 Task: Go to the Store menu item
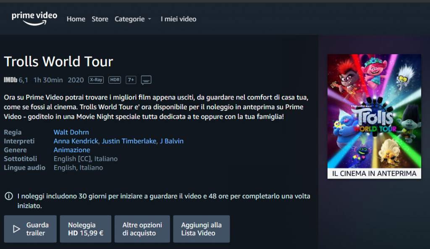100,19
